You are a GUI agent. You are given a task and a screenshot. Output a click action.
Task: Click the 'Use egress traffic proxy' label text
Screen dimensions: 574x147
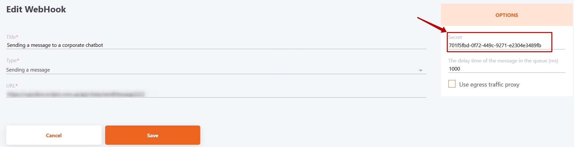point(489,85)
